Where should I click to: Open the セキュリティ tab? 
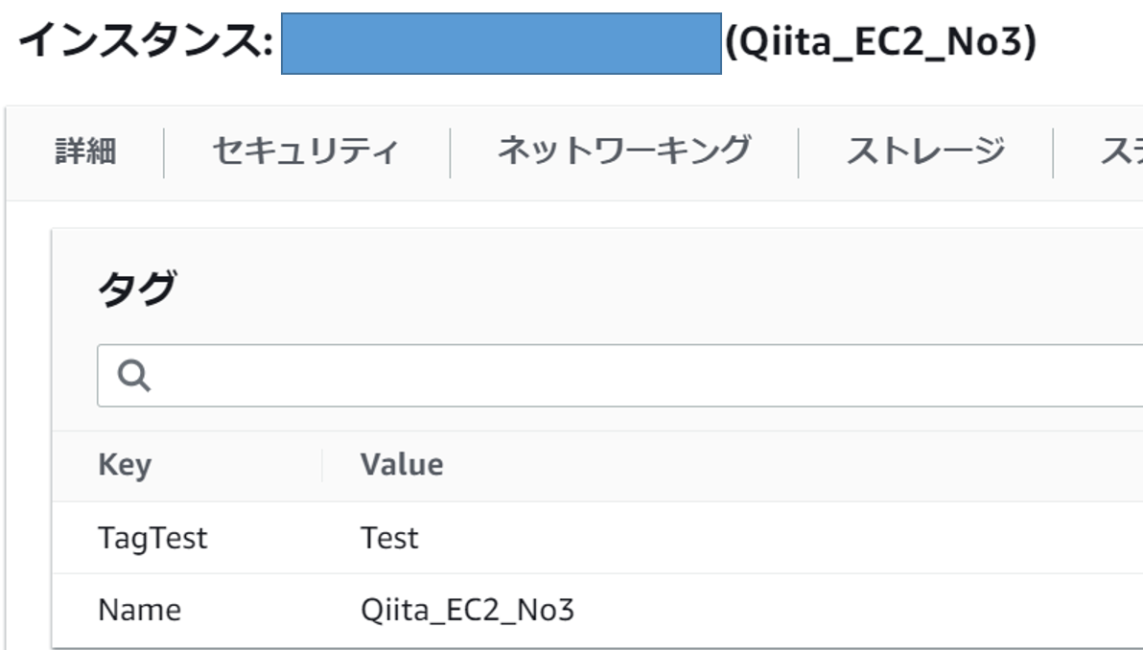pos(305,151)
